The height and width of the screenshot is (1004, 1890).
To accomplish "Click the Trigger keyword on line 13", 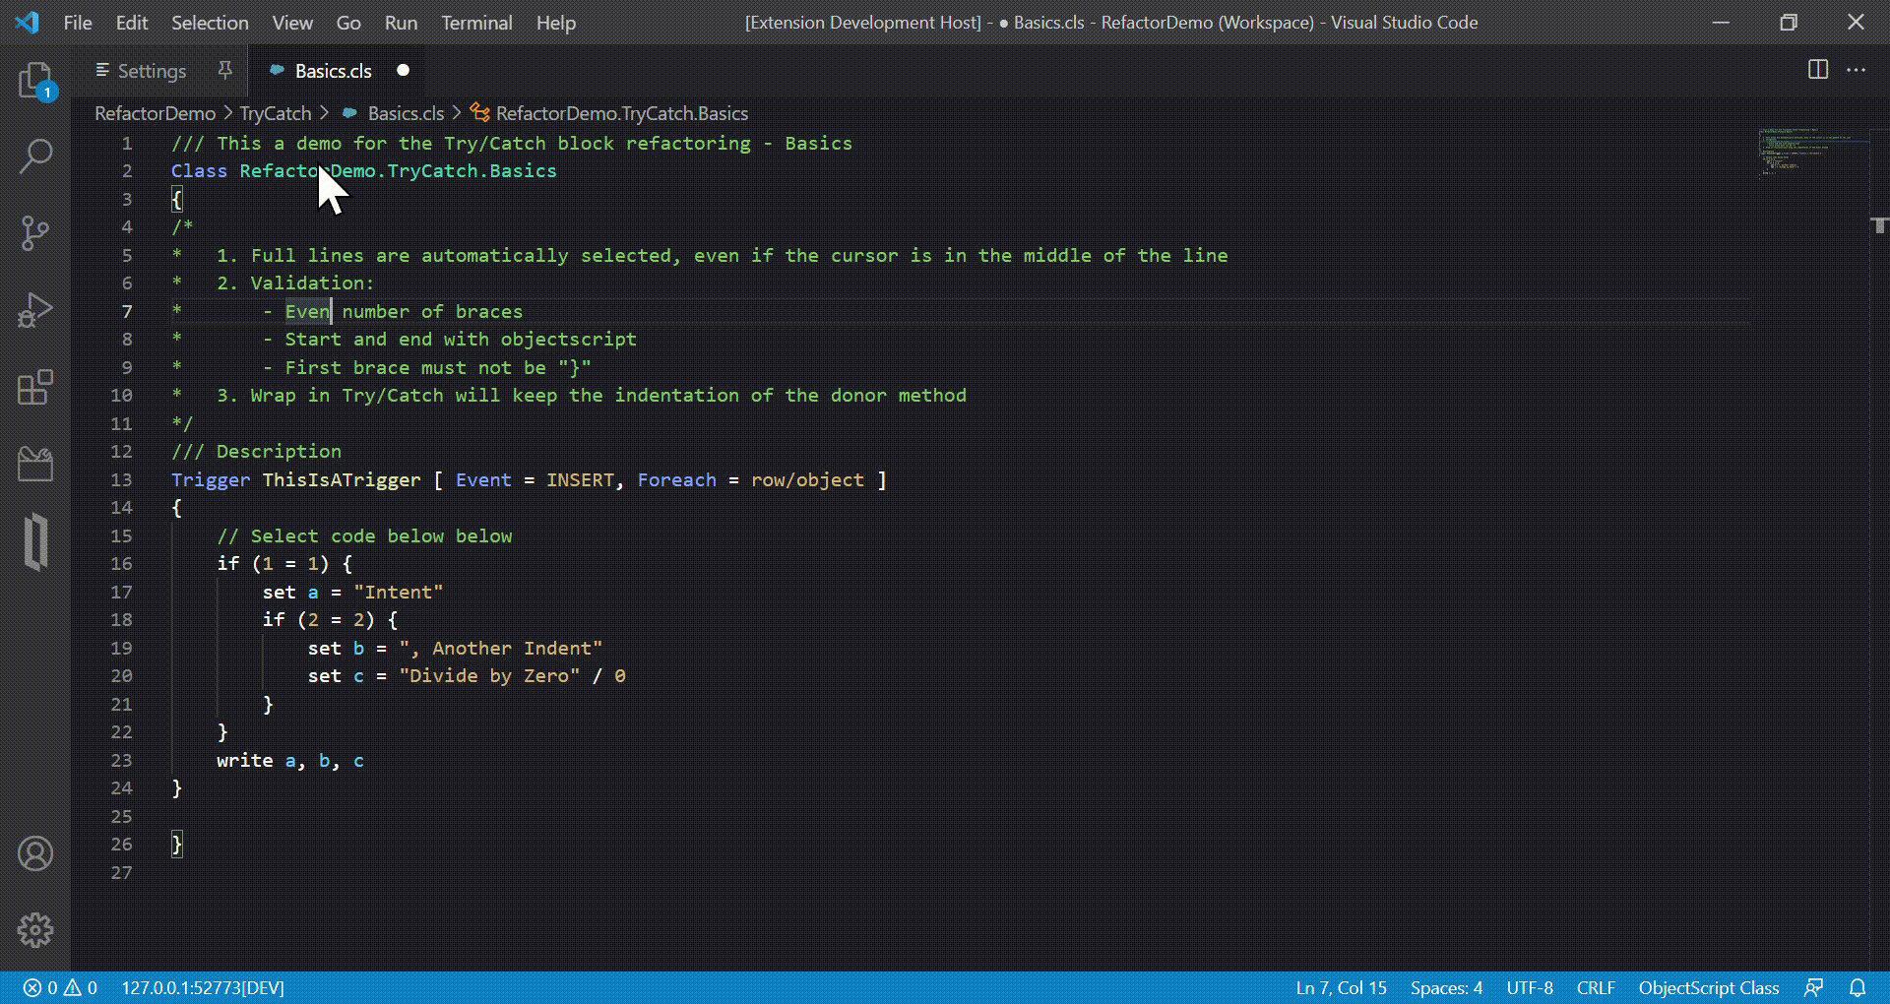I will 211,479.
